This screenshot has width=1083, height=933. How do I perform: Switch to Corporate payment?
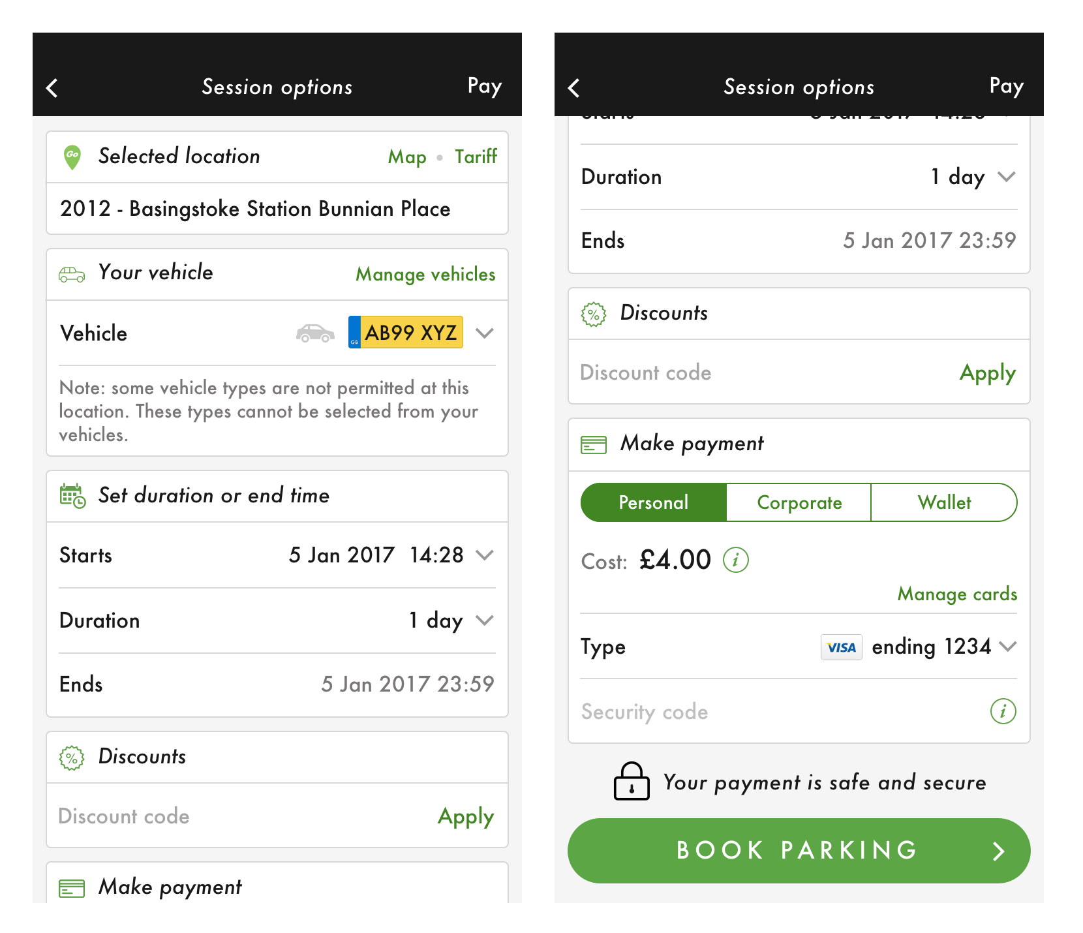[799, 502]
